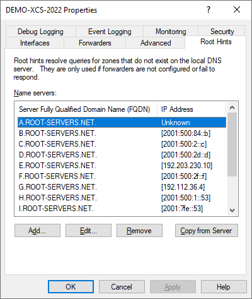Screen dimensions: 252x299
Task: Click the question mark help icon
Action: coord(208,9)
